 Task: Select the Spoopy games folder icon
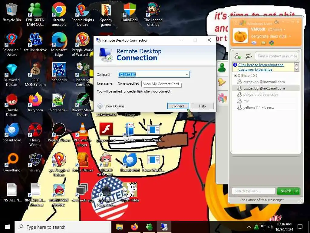[x=106, y=15]
